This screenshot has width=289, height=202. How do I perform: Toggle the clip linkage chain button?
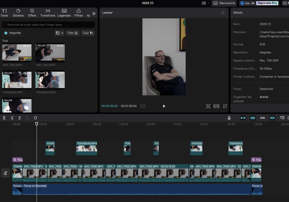262,118
